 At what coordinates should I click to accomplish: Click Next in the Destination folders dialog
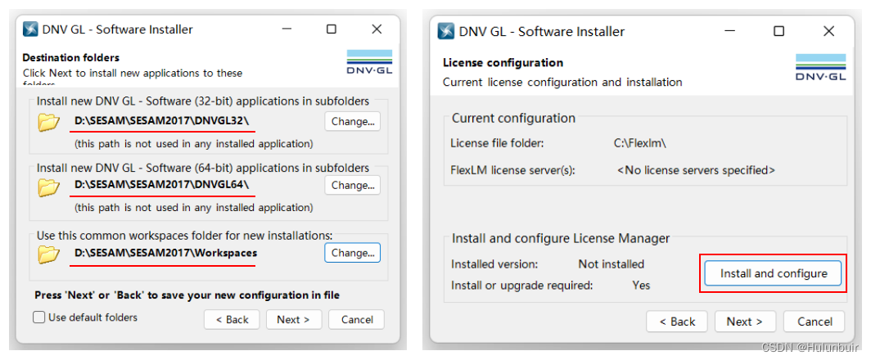click(x=293, y=319)
